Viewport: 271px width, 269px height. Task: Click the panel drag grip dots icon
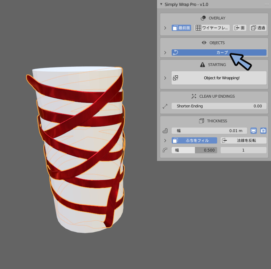tap(267, 4)
